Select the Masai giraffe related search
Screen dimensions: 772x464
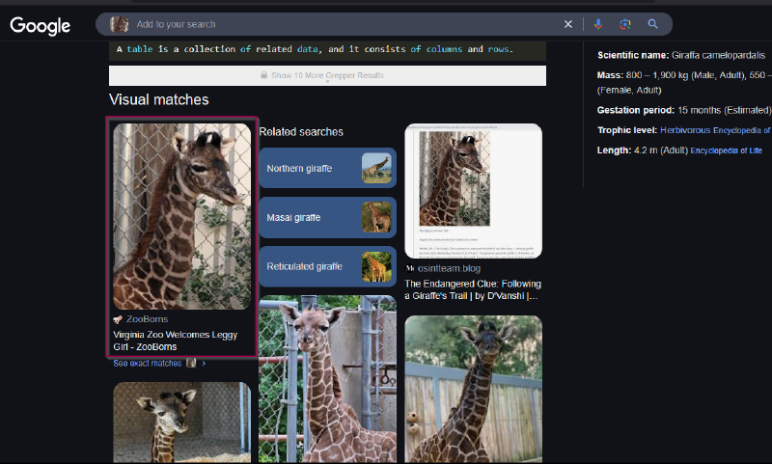tap(327, 217)
